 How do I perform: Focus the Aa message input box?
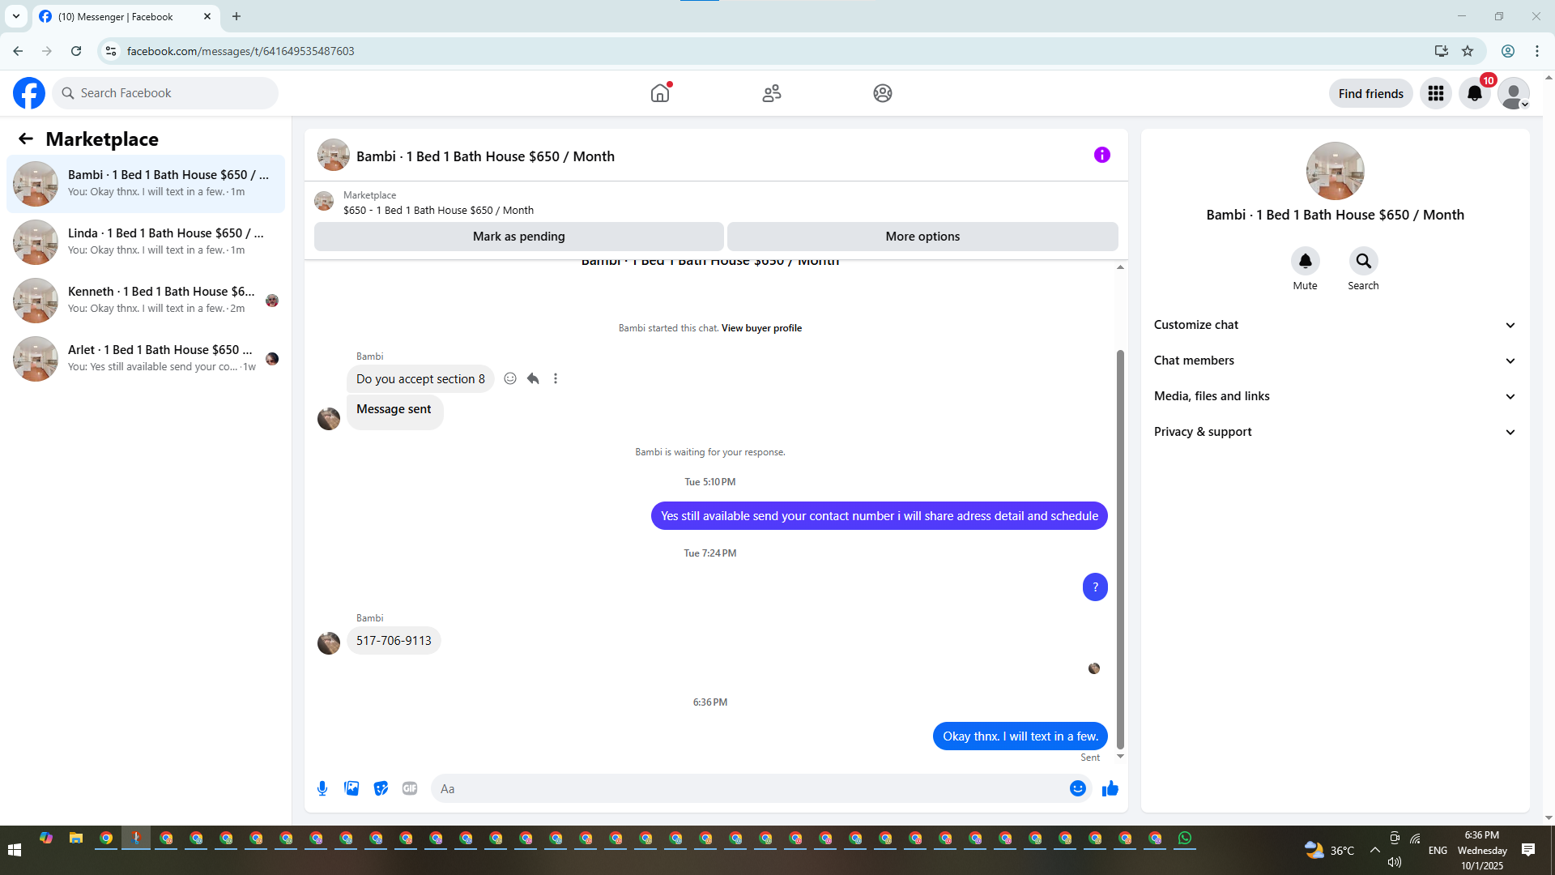click(x=749, y=788)
